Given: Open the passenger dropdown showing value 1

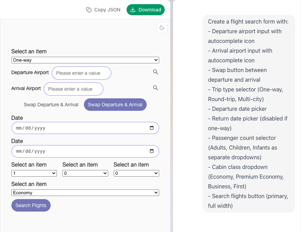Looking at the screenshot, I should 34,173.
